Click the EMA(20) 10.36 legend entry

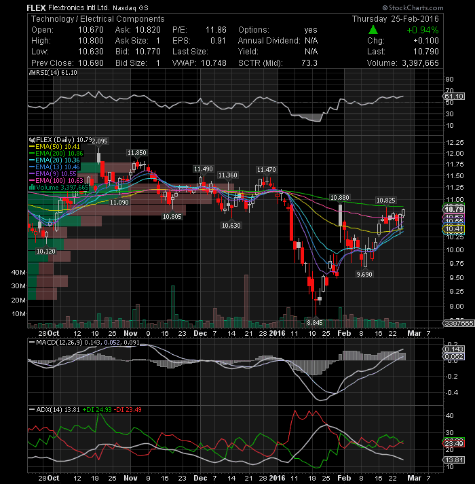point(54,160)
